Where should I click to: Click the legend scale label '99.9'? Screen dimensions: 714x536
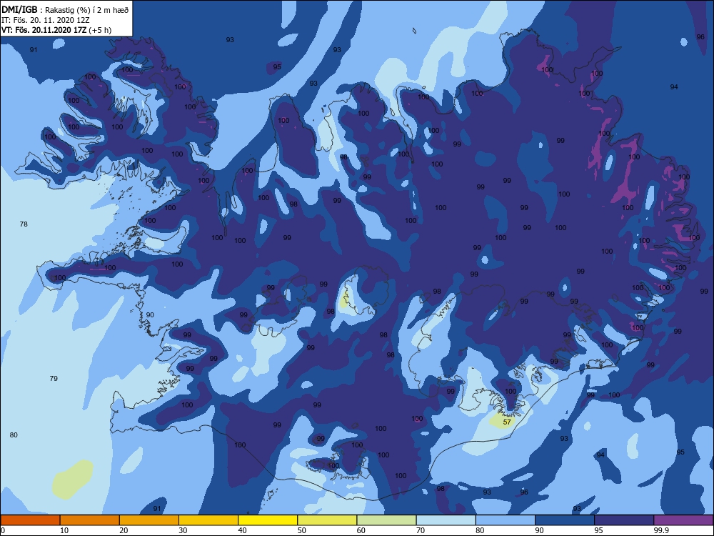coord(661,530)
